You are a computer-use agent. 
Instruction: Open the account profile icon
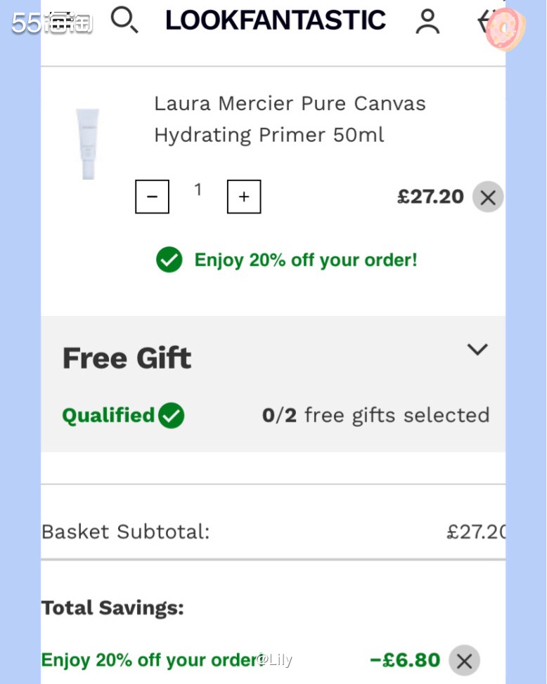click(x=428, y=20)
